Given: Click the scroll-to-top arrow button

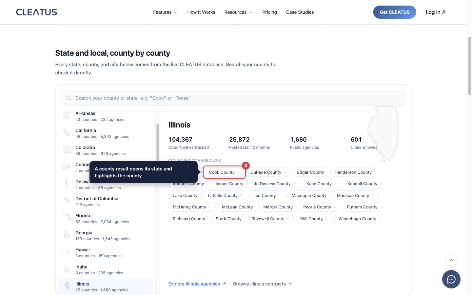Looking at the screenshot, I should [x=451, y=260].
